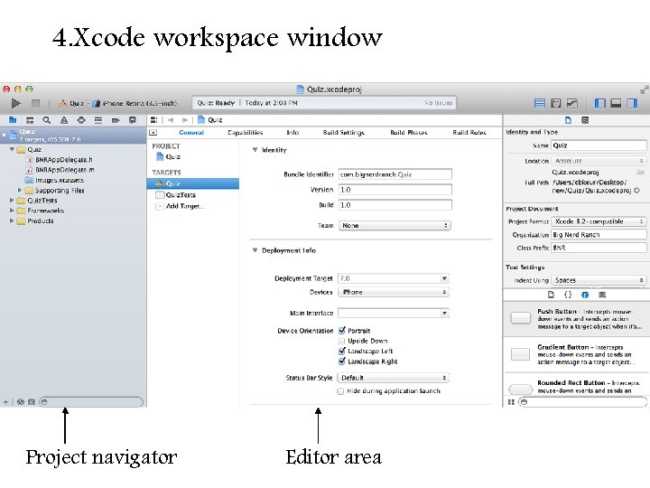
Task: Toggle the Utilities pane visibility
Action: tap(632, 103)
